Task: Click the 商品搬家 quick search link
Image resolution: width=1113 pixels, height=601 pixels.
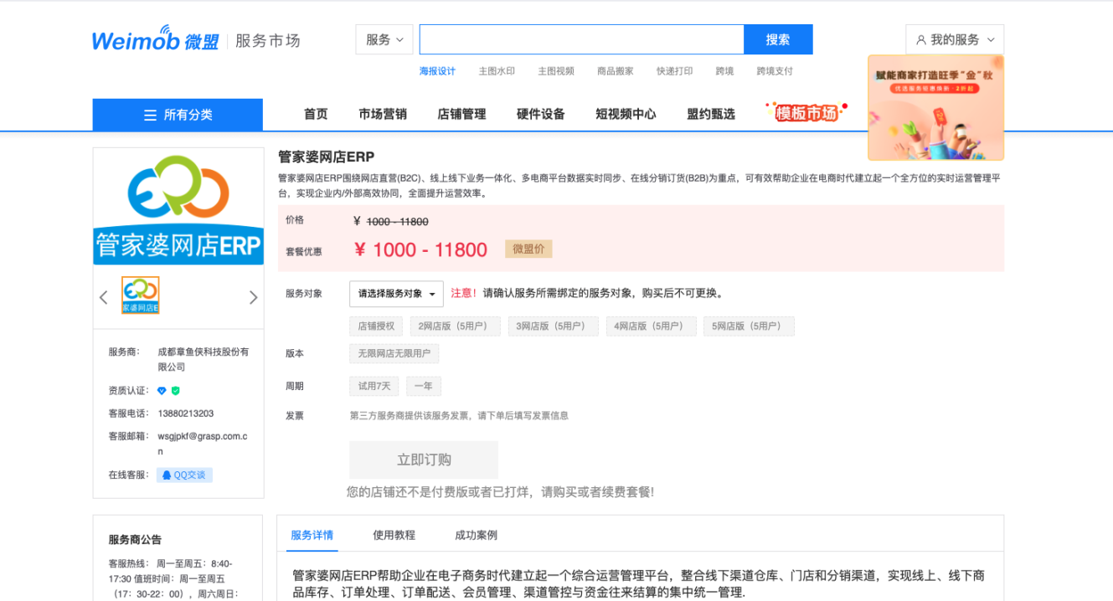Action: (616, 71)
